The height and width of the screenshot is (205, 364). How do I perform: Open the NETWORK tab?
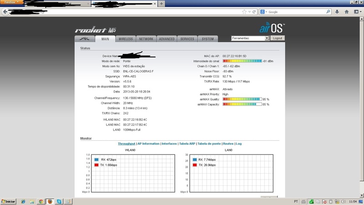click(146, 39)
